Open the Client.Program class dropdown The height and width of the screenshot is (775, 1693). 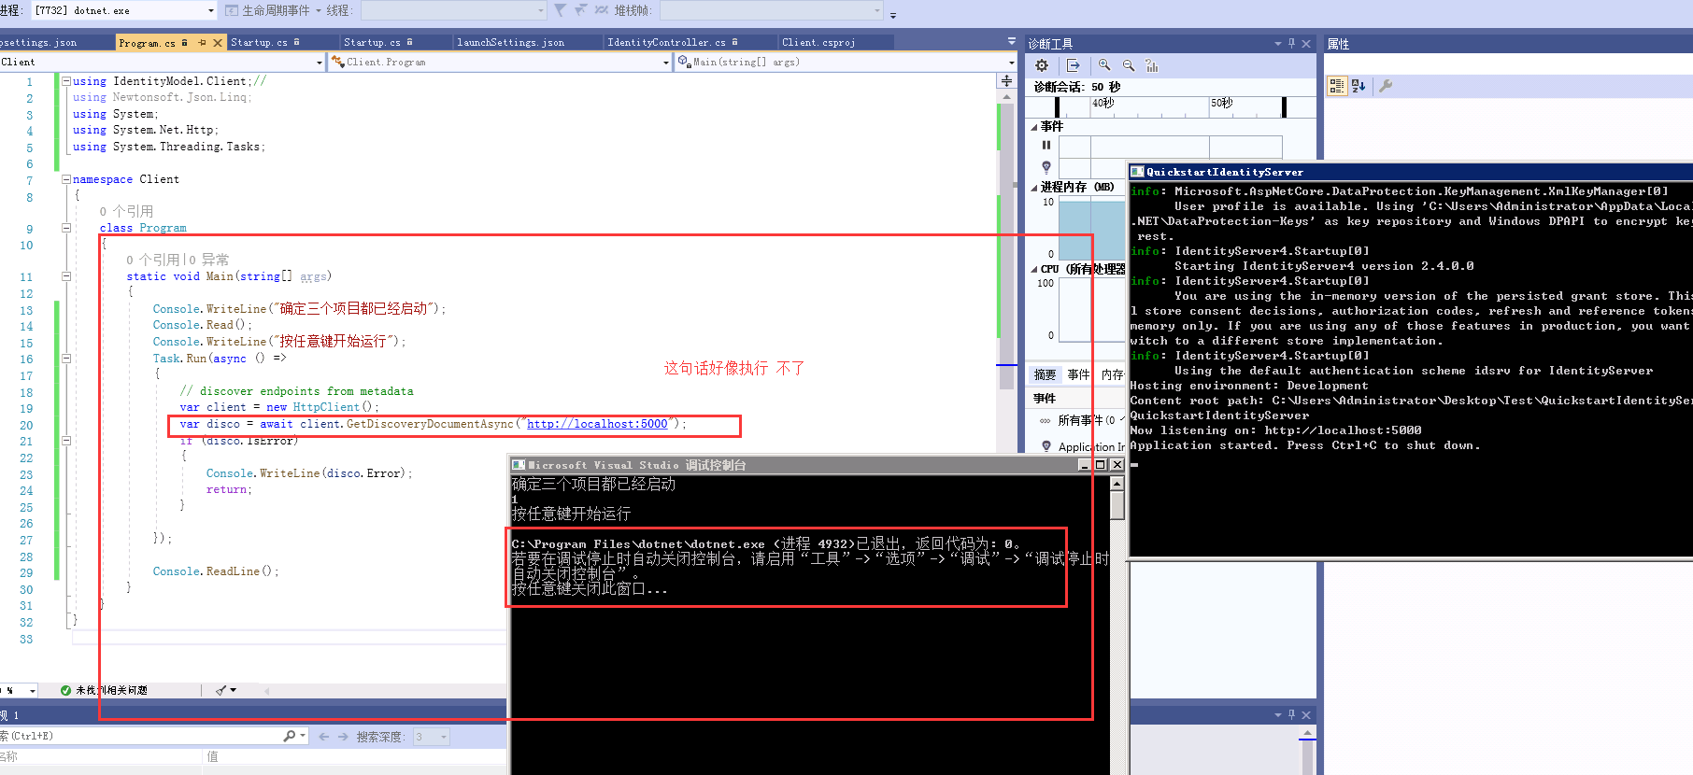(x=665, y=63)
